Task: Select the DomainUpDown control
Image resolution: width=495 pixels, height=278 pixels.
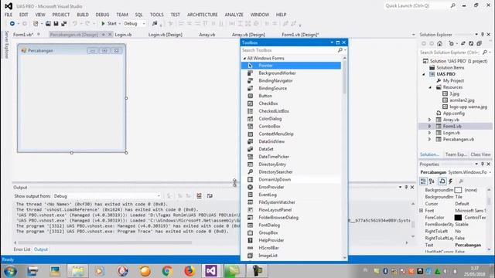Action: pyautogui.click(x=291, y=179)
